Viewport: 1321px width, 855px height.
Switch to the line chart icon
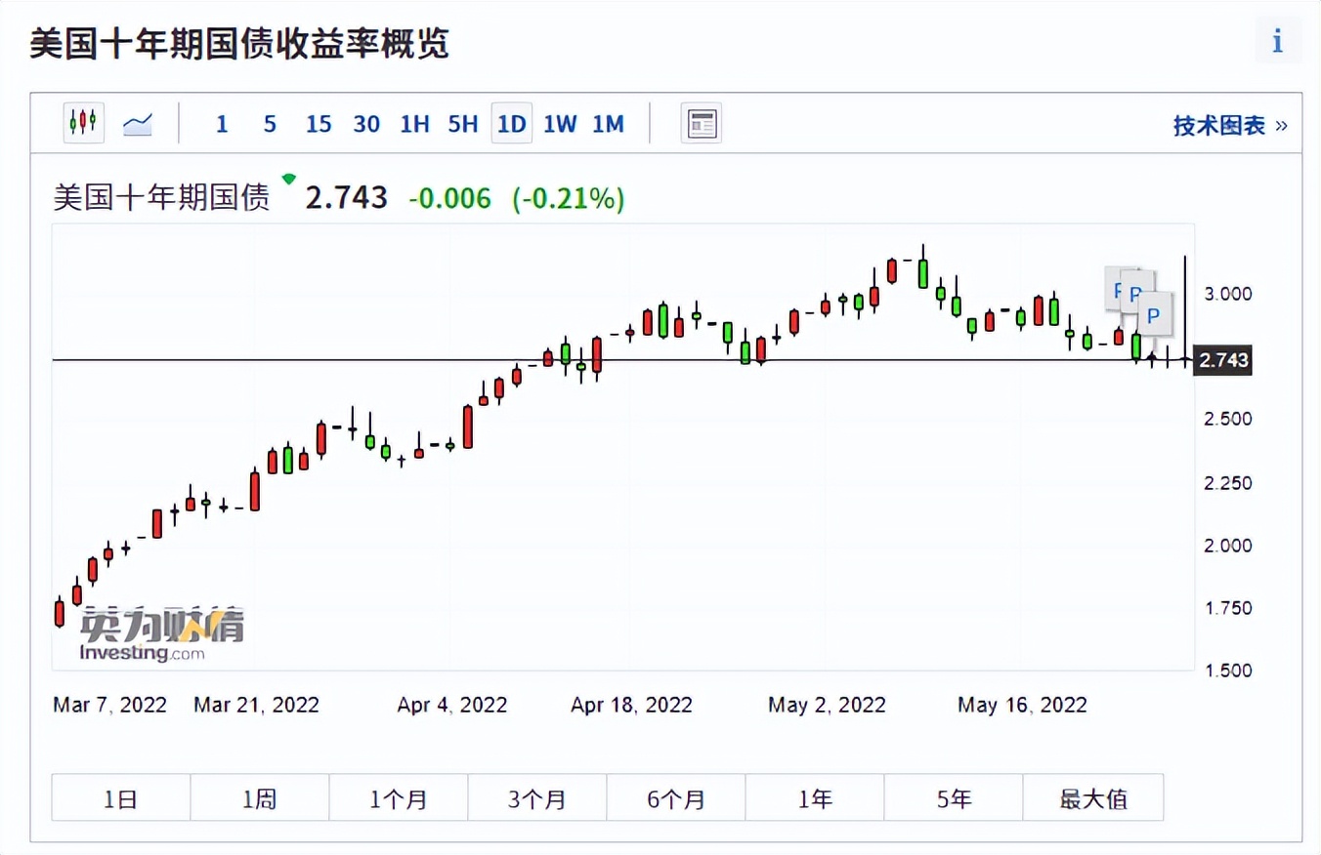pyautogui.click(x=138, y=123)
